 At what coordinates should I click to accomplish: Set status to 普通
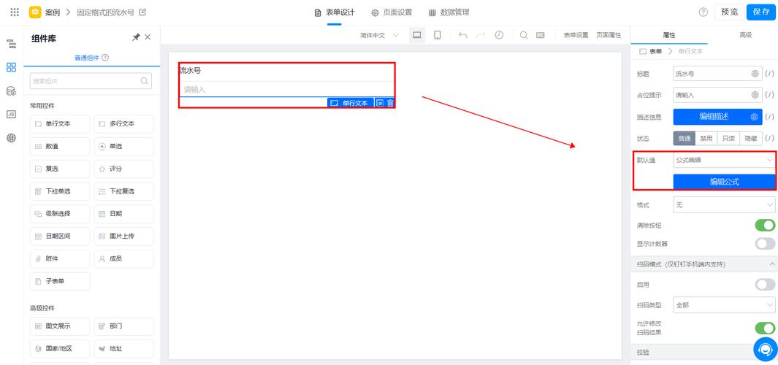684,139
